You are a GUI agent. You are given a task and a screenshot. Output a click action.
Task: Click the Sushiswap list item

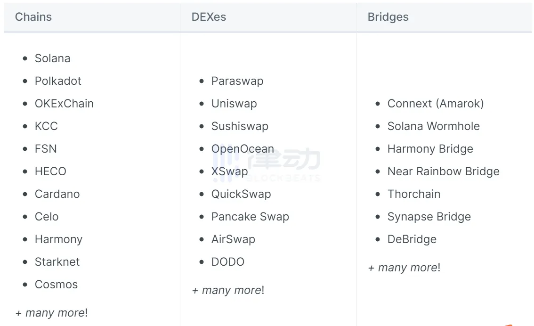(240, 126)
